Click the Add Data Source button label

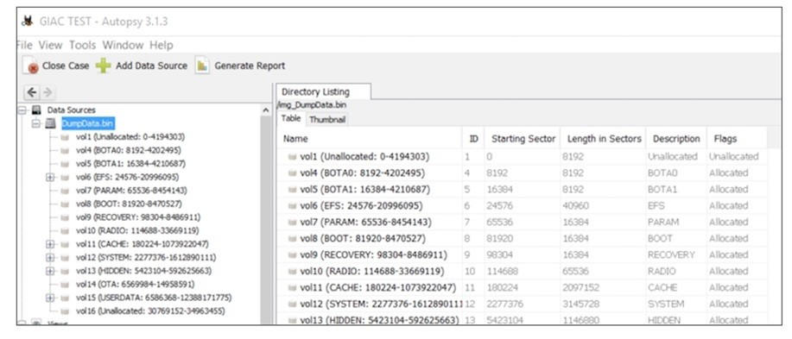coord(151,66)
